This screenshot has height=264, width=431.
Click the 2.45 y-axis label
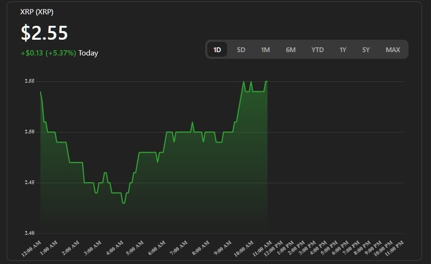tap(30, 183)
